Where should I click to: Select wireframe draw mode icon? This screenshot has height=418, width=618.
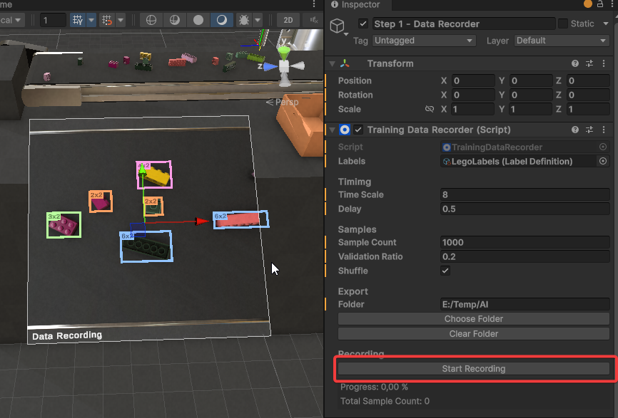click(x=151, y=20)
